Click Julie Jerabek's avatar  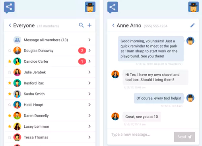[x=17, y=72]
